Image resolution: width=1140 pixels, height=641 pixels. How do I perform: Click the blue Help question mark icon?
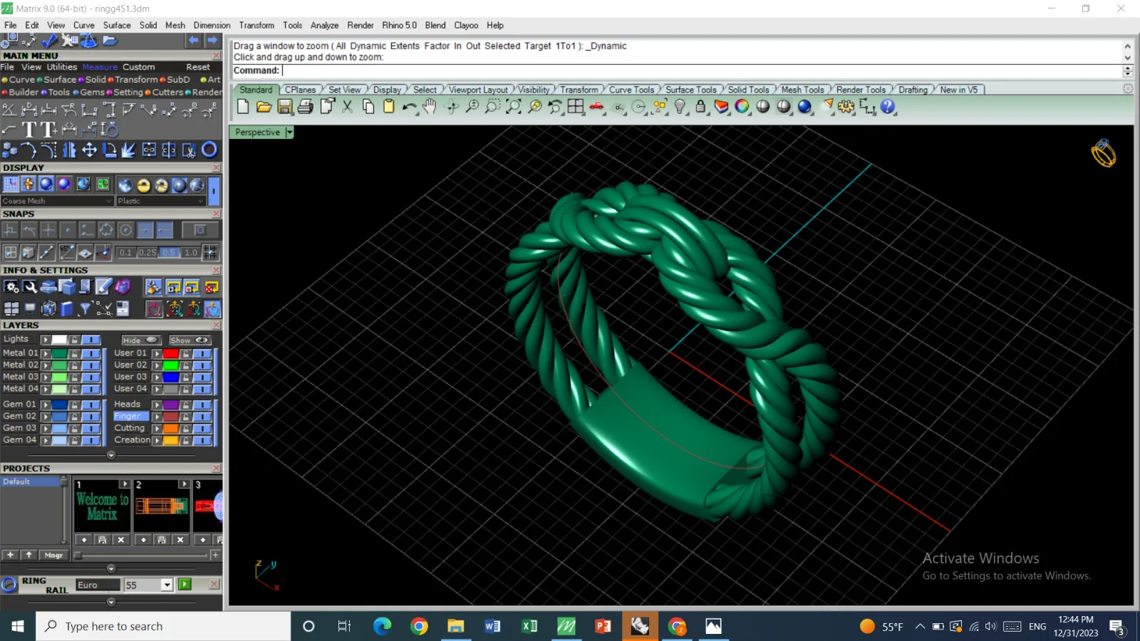point(888,107)
